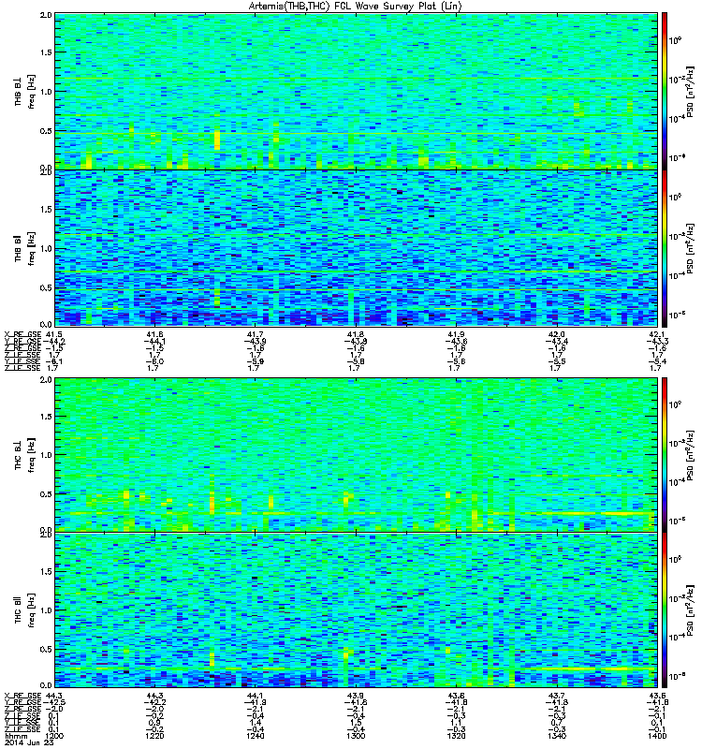
Task: Click the THB B-parallel spectrogram panel
Action: [357, 248]
